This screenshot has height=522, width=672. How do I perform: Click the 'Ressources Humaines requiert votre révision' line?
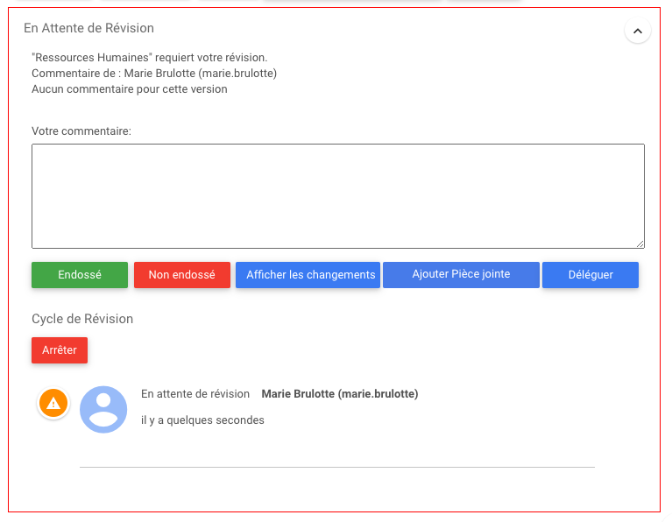point(150,58)
